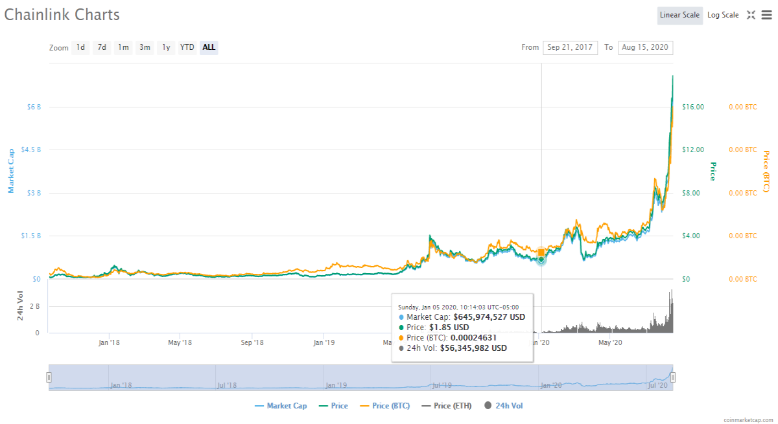
Task: Toggle Price (BTC) series in legend
Action: [x=385, y=406]
